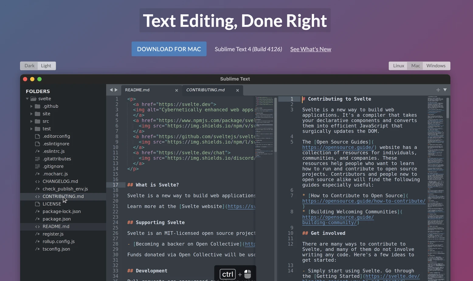Click the 'Development' heading in README
Image resolution: width=473 pixels, height=281 pixels.
pyautogui.click(x=147, y=271)
